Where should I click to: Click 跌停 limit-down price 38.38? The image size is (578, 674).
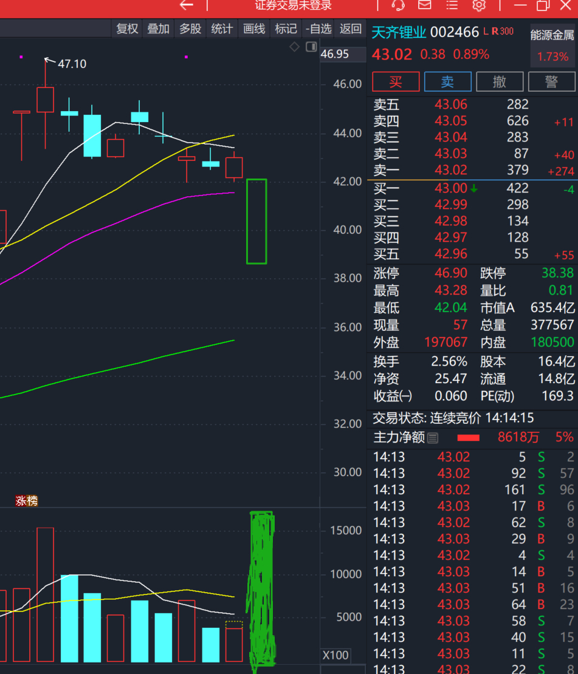[x=557, y=273]
